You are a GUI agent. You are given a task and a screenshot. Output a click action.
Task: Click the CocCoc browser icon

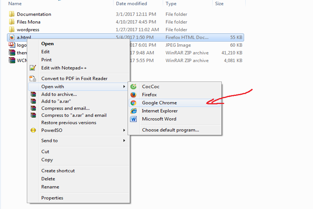[133, 87]
